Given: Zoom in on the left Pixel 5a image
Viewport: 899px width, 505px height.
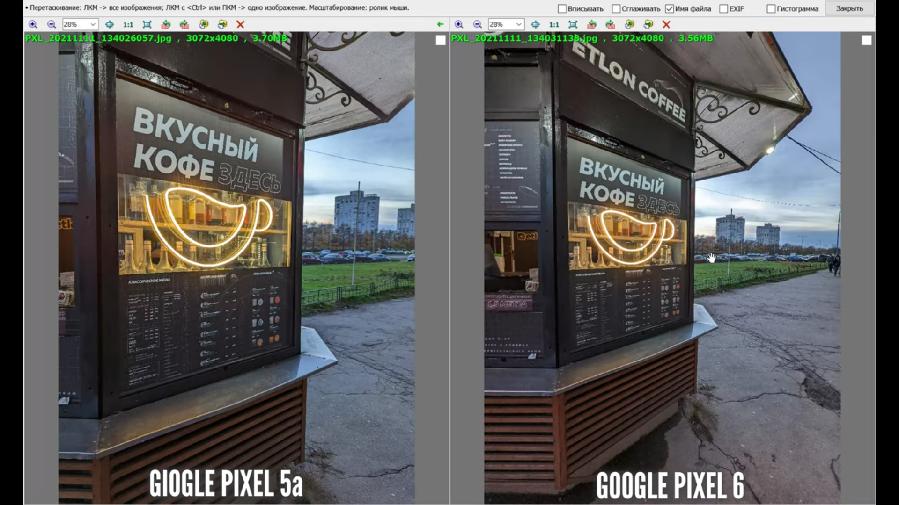Looking at the screenshot, I should coord(33,24).
